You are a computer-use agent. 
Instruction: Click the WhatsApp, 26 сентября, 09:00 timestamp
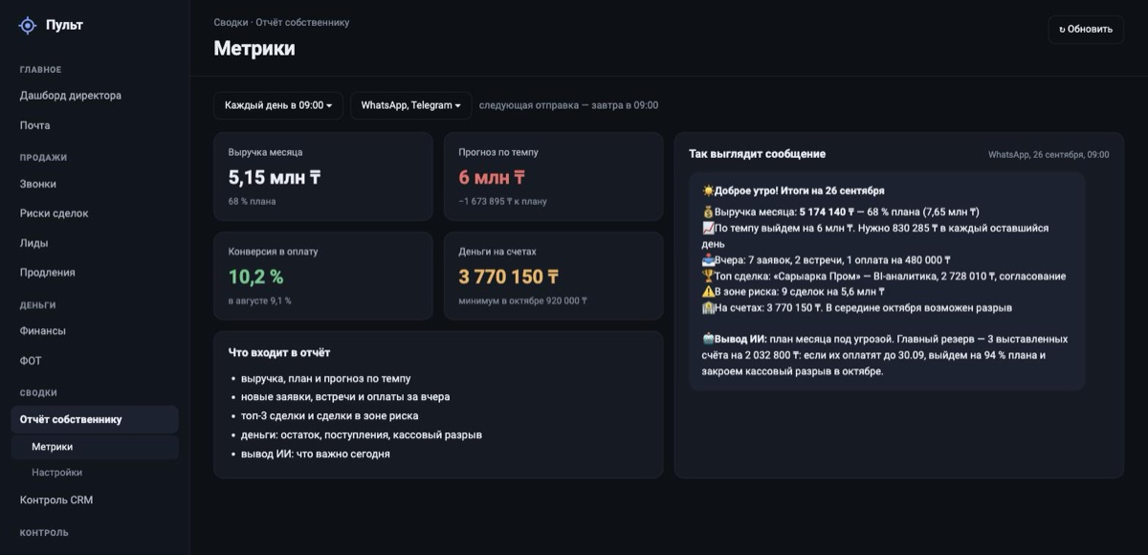pyautogui.click(x=1049, y=154)
